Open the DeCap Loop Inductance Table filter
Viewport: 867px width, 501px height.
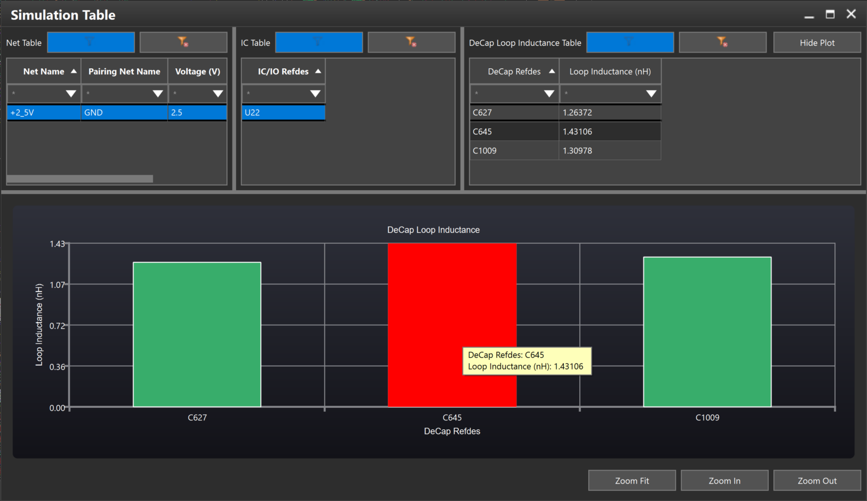tap(630, 42)
